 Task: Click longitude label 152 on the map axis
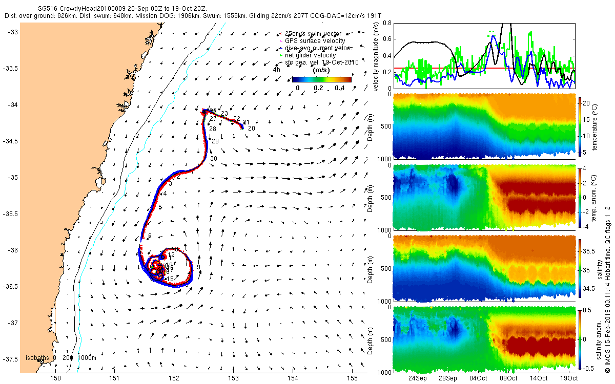click(174, 378)
